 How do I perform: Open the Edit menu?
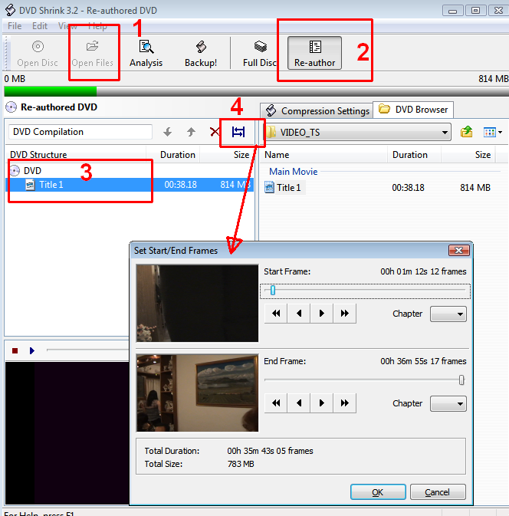tap(40, 26)
